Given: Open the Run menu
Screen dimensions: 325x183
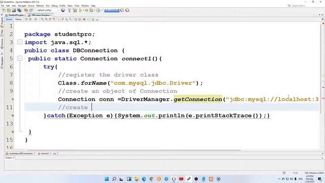Looking at the screenshot, I should pyautogui.click(x=48, y=6).
